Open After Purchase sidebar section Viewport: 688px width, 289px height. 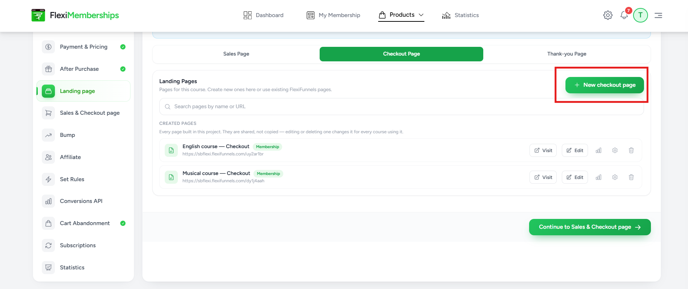[x=84, y=69]
